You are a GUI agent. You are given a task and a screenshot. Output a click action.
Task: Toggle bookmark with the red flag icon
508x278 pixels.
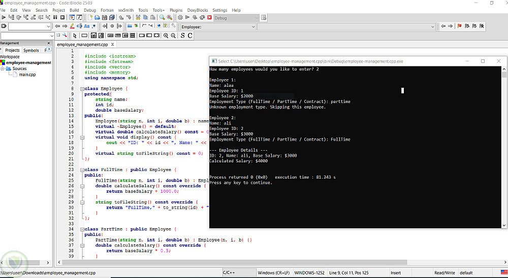pyautogui.click(x=459, y=26)
